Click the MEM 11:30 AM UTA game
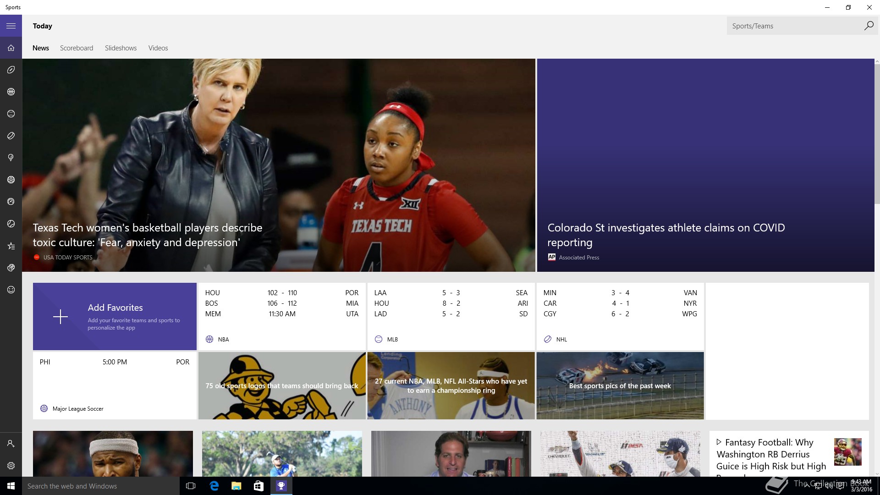880x495 pixels. (282, 313)
